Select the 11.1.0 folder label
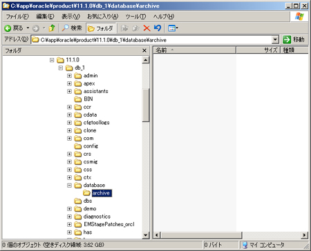 click(x=73, y=60)
